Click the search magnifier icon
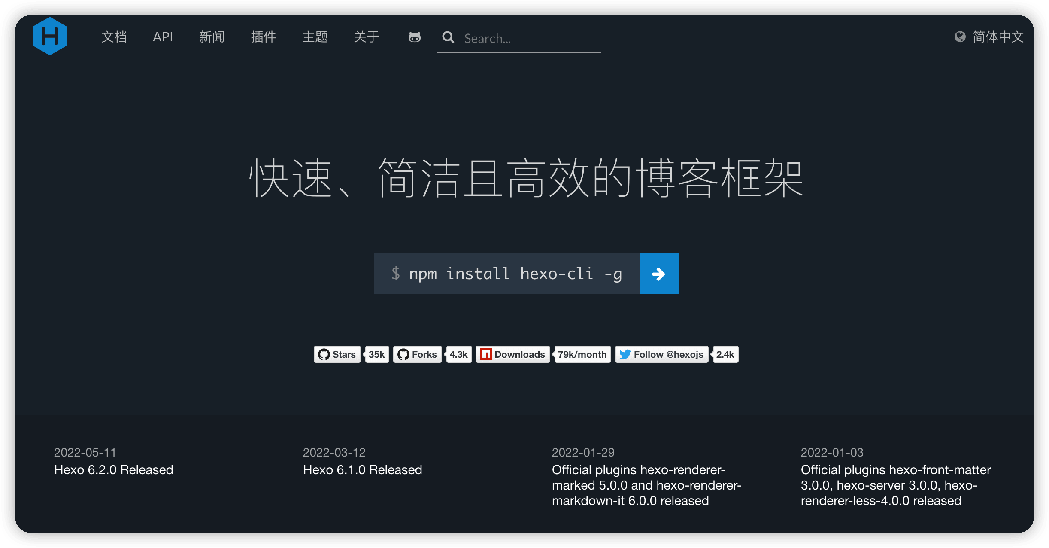The width and height of the screenshot is (1049, 548). point(448,37)
